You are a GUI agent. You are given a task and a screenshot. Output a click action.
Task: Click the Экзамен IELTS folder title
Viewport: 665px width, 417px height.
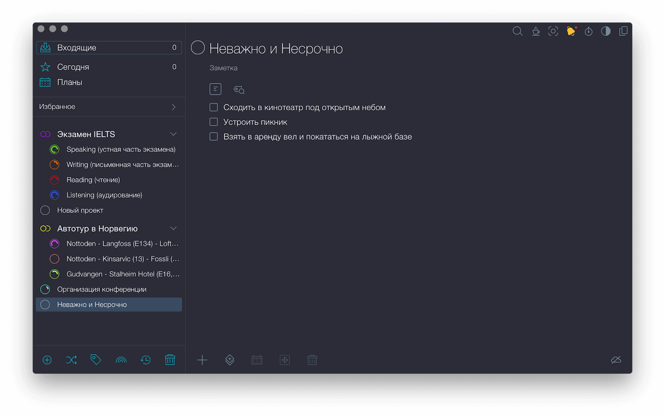tap(86, 134)
